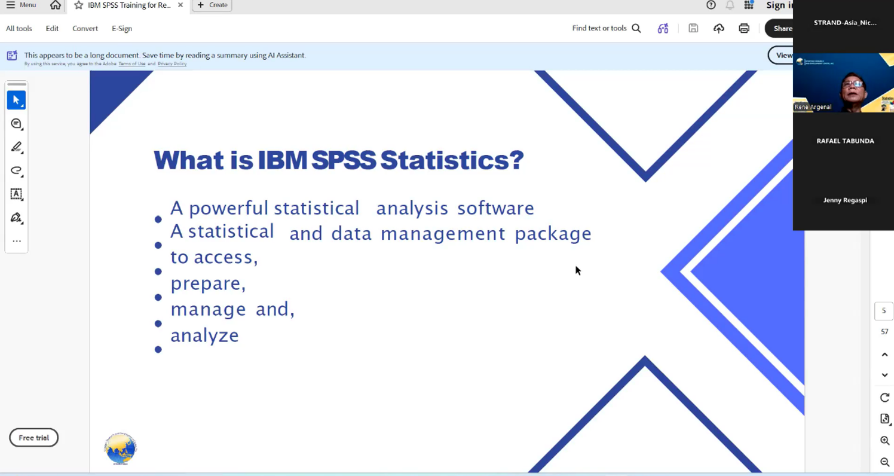Expand the more tools ellipsis

[x=16, y=242]
